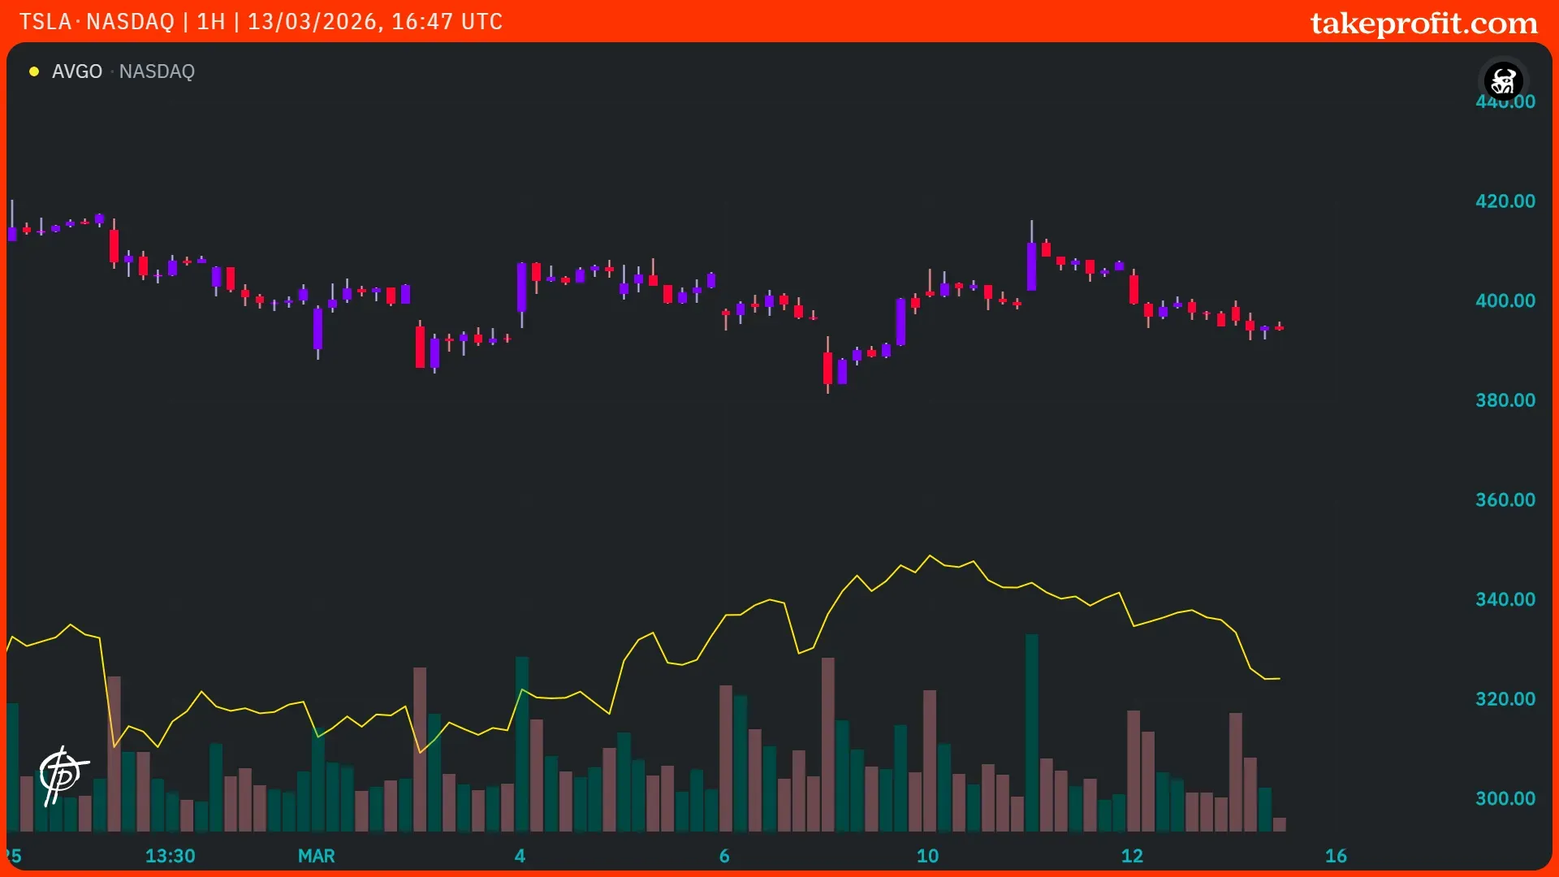1559x877 pixels.
Task: Click the 380.00 price axis label
Action: tap(1505, 400)
